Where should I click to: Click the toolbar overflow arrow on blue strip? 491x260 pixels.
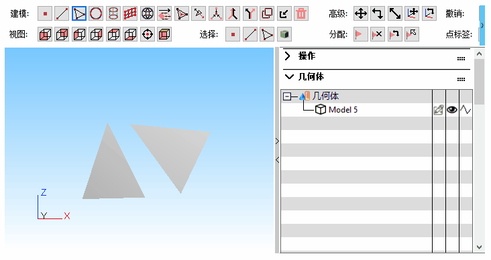pyautogui.click(x=482, y=25)
